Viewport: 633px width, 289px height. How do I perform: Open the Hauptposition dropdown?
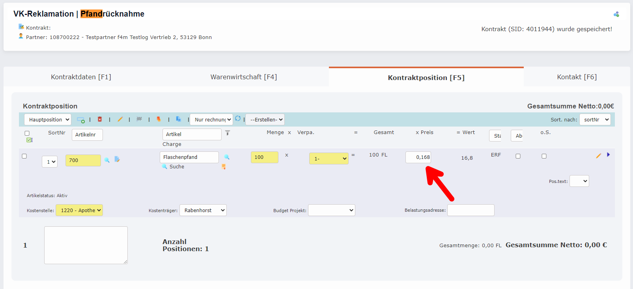[48, 119]
